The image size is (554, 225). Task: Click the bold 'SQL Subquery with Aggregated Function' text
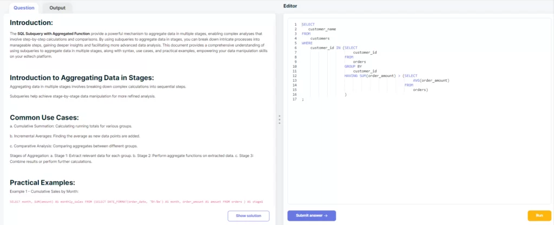coord(54,34)
